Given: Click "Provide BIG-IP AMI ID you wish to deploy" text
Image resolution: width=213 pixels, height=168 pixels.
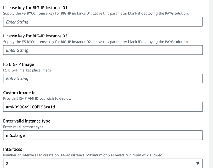Looking at the screenshot, I should pos(37,98).
